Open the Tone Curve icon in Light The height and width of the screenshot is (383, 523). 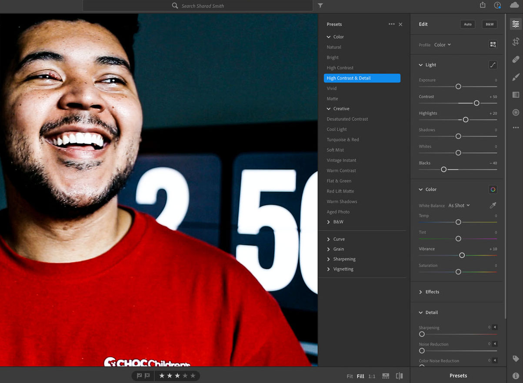tap(493, 65)
